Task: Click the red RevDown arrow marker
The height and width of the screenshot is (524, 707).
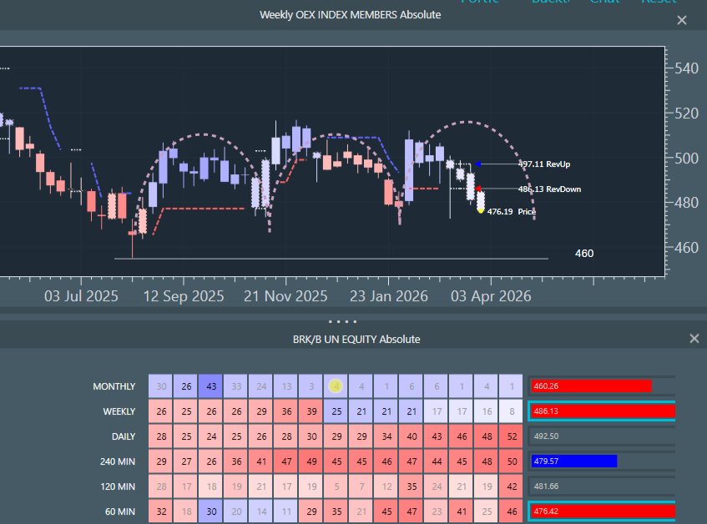Action: 478,189
